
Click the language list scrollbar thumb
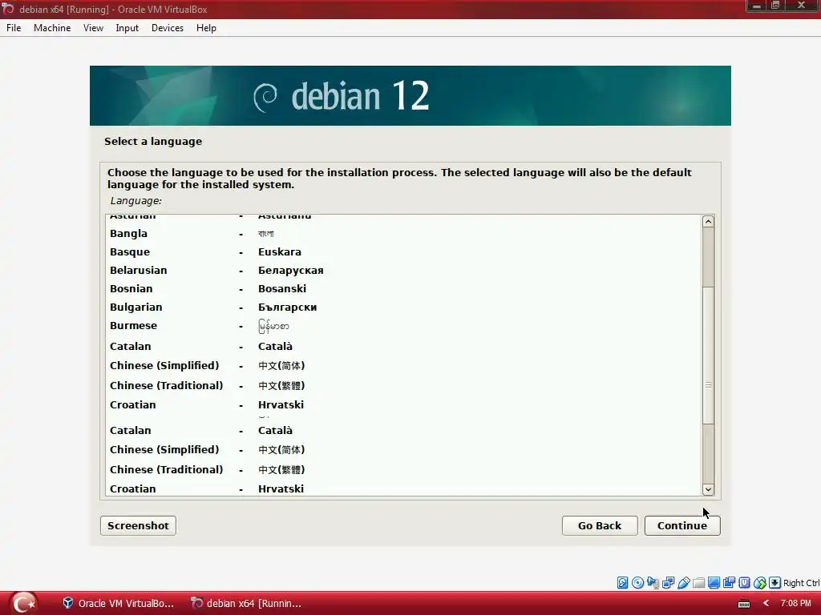click(708, 356)
